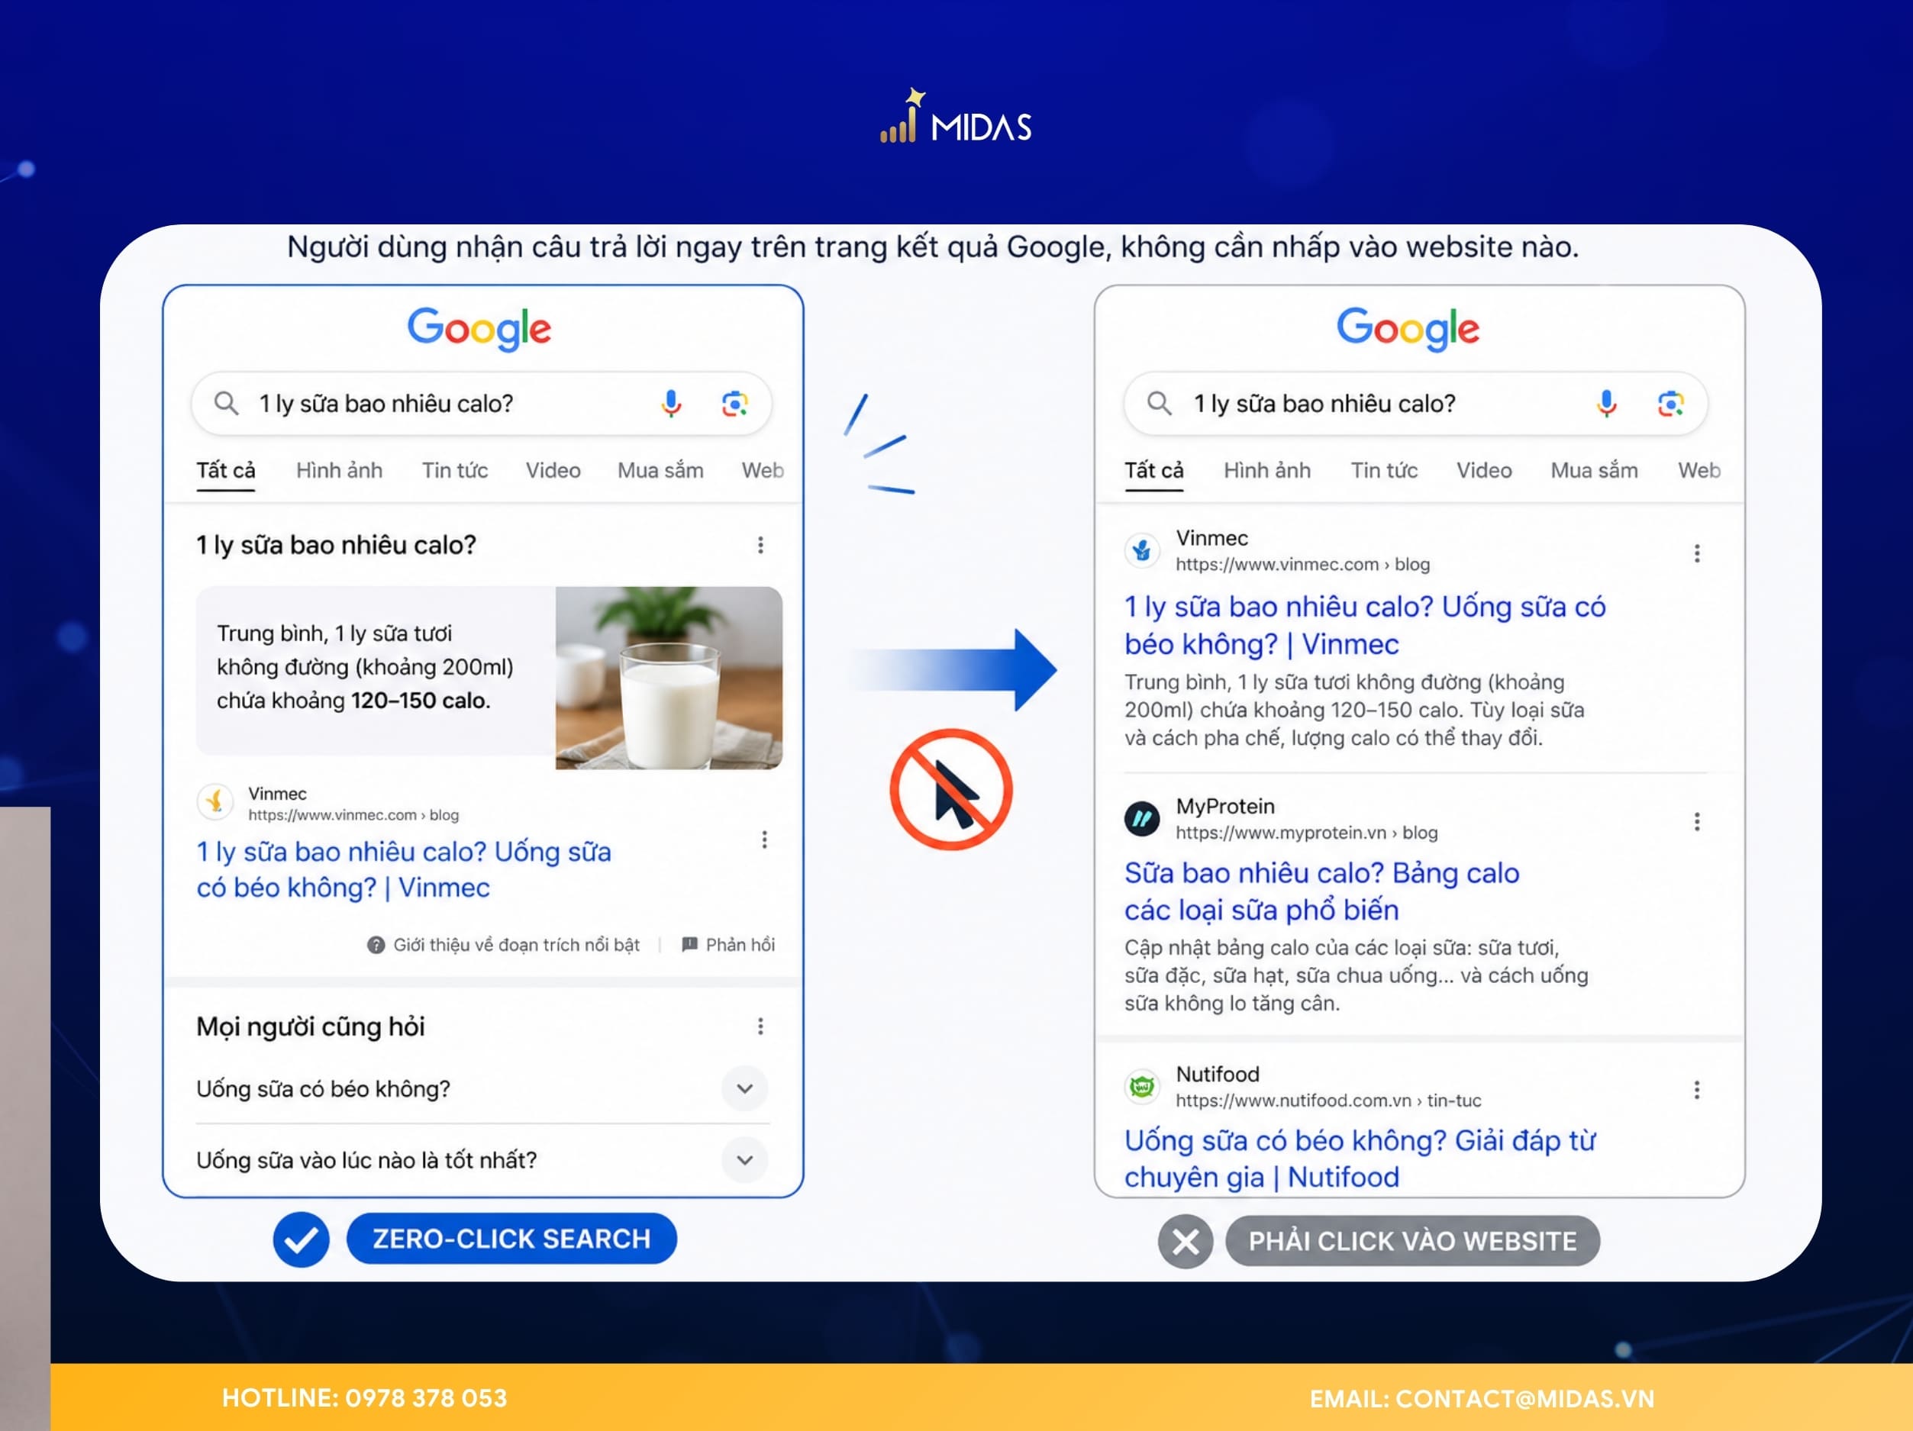
Task: Click the search magnifier in left Google panel
Action: pyautogui.click(x=227, y=403)
